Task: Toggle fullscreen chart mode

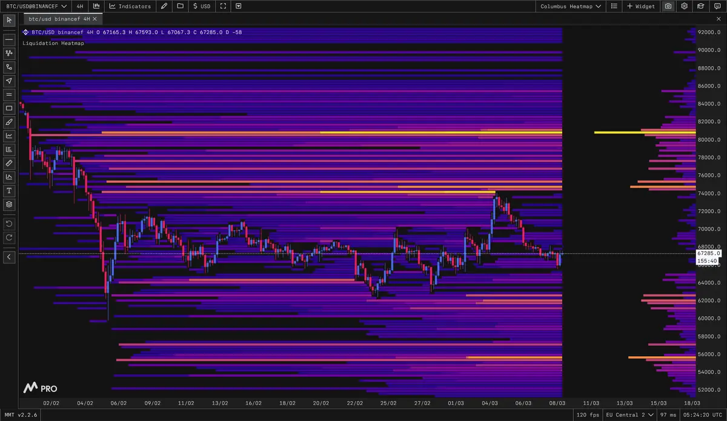Action: pyautogui.click(x=223, y=6)
